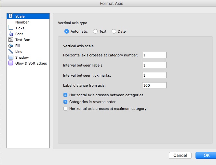
Task: Click the Interval between tick marks field
Action: [x=154, y=75]
